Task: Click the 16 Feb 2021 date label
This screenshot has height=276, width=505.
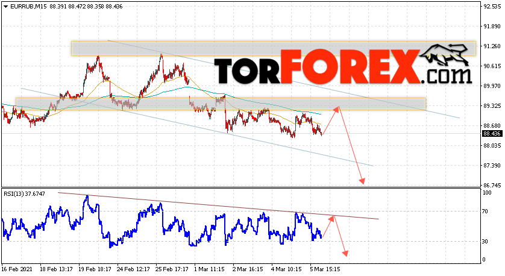Action: (16, 269)
